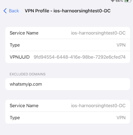The image size is (133, 135).
Task: Go back using the Back label
Action: click(14, 11)
